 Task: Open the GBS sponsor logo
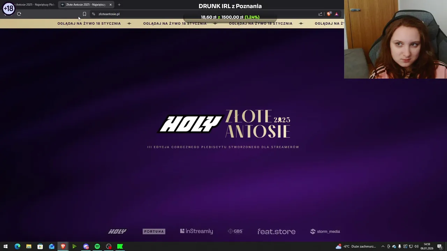(235, 231)
